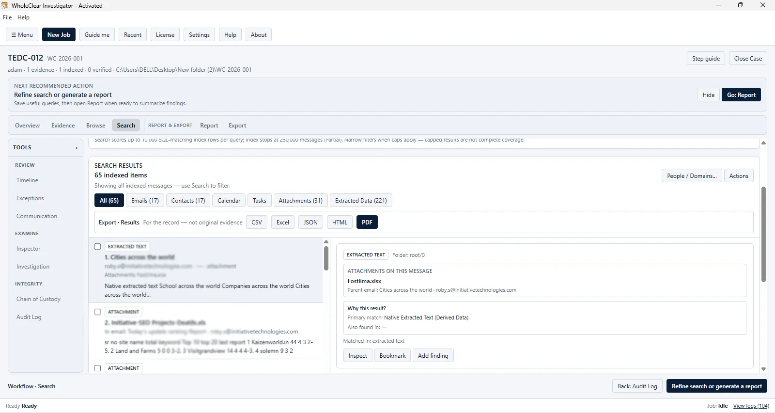
Task: Open Timeline in the Review tools
Action: tap(27, 180)
